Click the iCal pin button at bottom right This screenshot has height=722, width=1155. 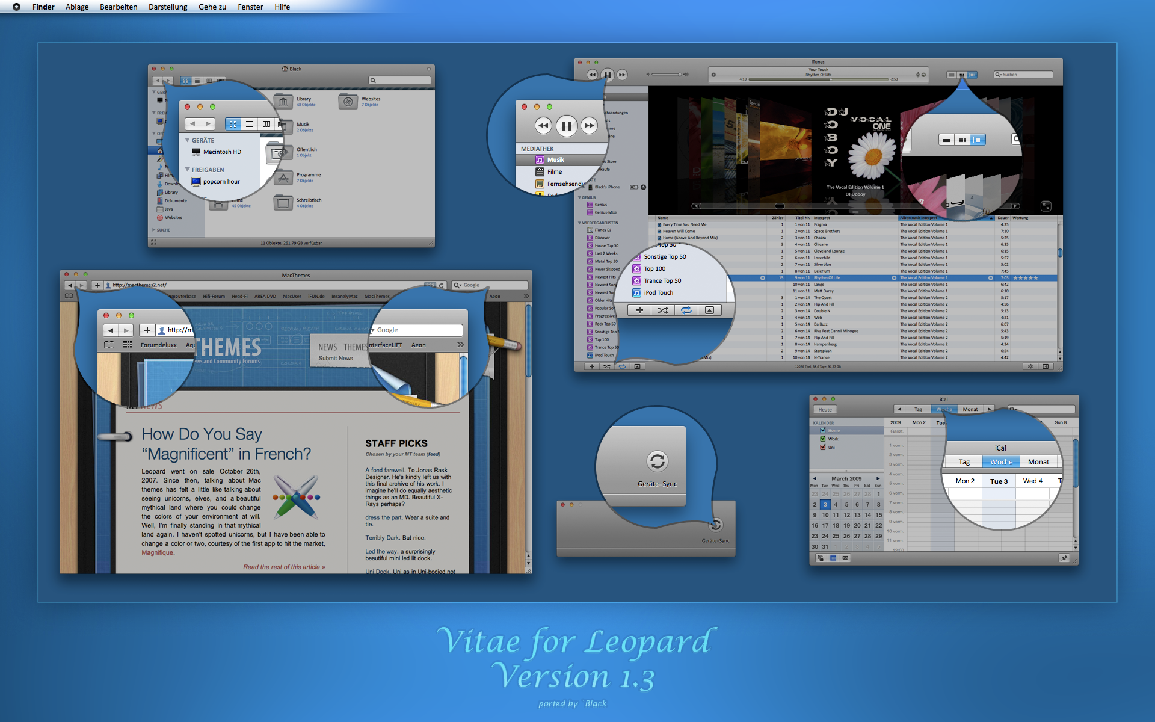(x=1064, y=558)
